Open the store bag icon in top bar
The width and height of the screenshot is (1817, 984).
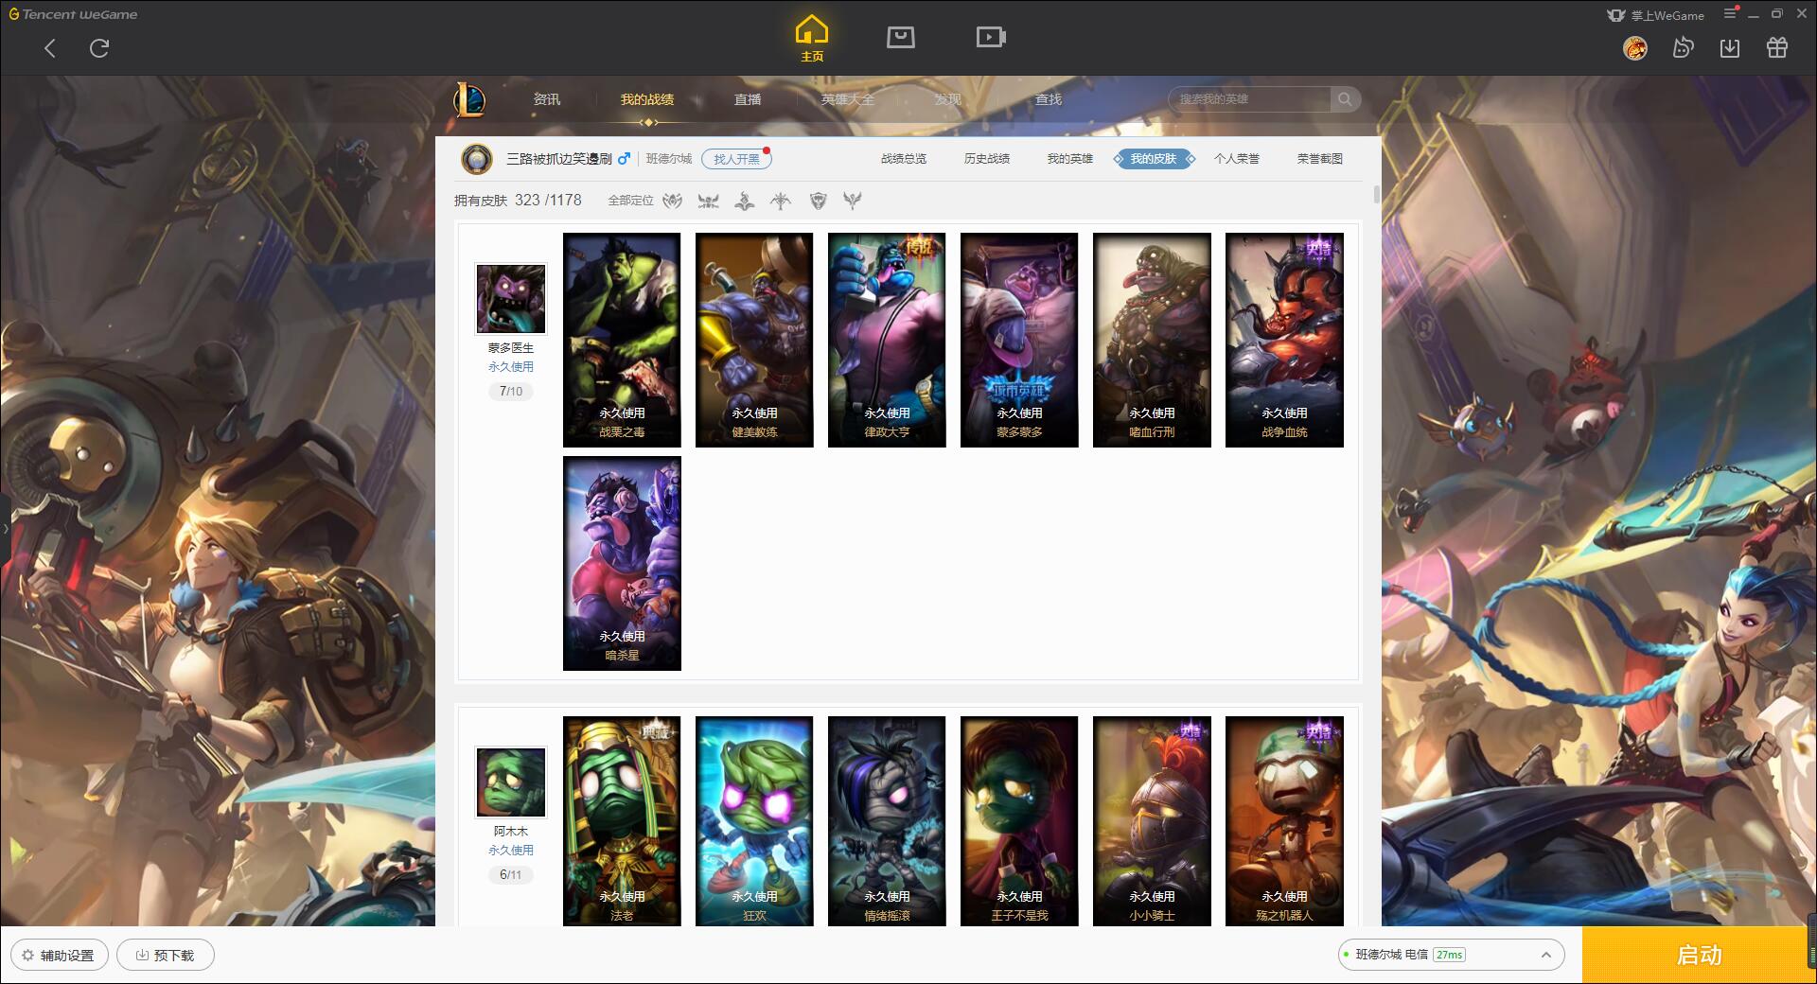pos(900,37)
